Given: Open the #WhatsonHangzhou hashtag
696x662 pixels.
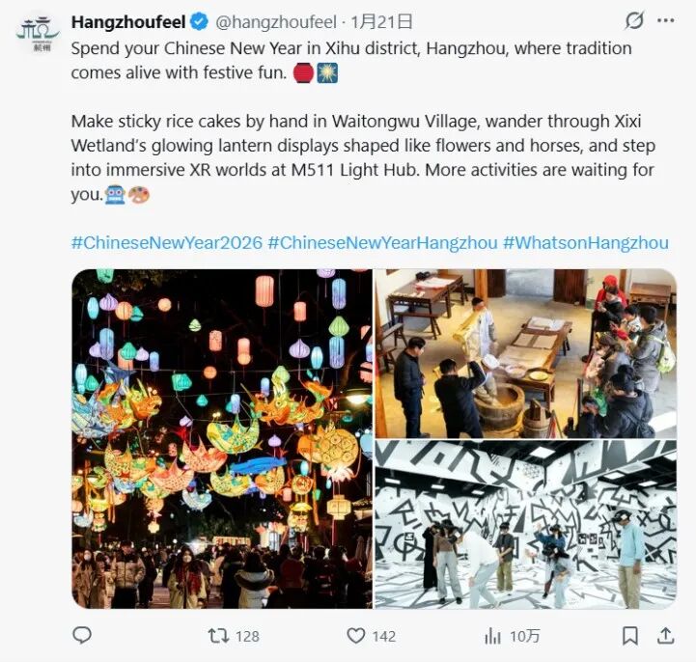Looking at the screenshot, I should point(586,243).
